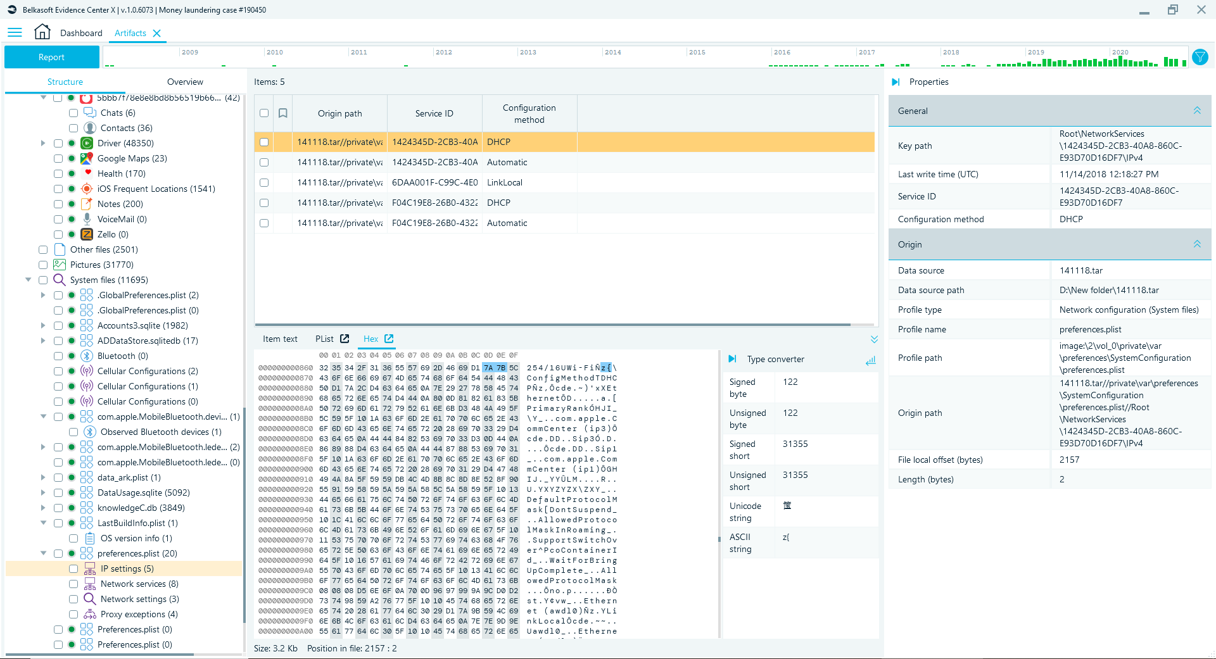This screenshot has width=1216, height=659.
Task: Tick the select-all checkbox in table header
Action: click(x=264, y=113)
